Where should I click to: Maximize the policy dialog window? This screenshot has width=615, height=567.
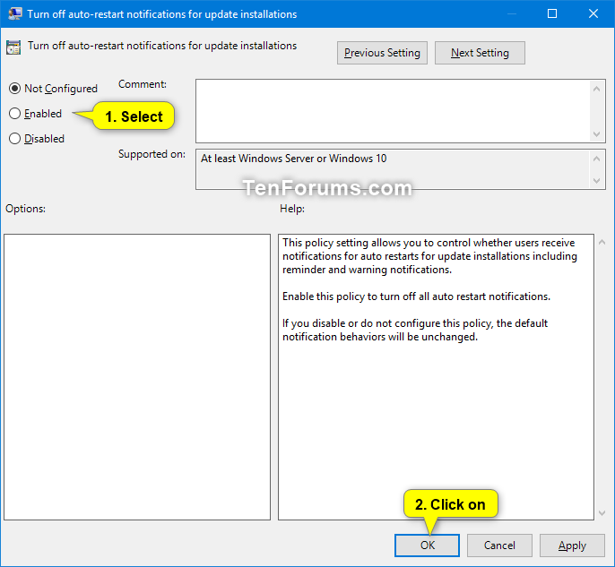[x=552, y=13]
